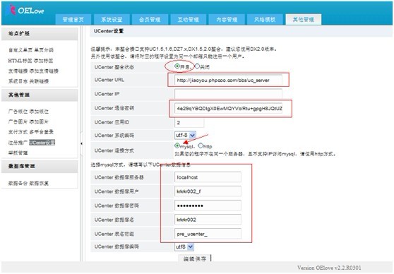
Task: Click the Version OElove v2.2.R0301 footer text
Action: (x=329, y=268)
